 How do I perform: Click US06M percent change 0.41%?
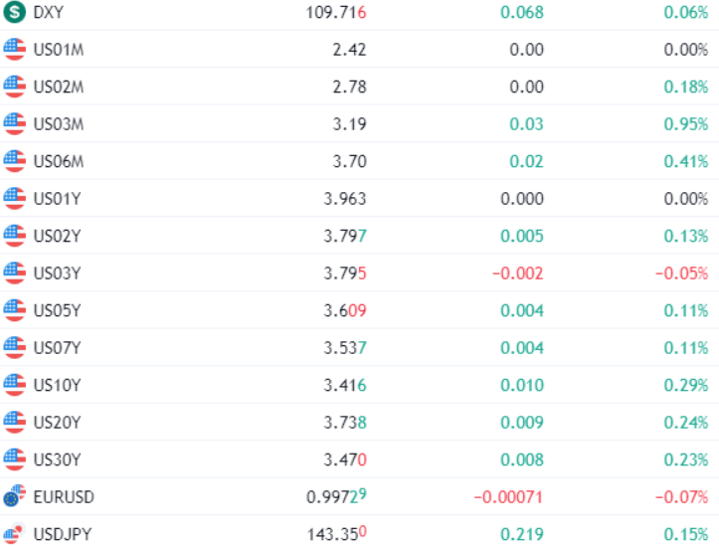point(686,161)
